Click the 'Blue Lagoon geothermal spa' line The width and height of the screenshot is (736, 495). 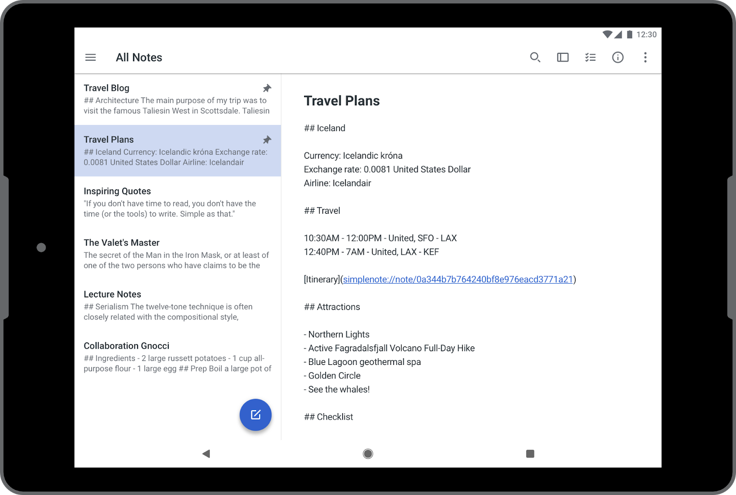click(x=362, y=362)
